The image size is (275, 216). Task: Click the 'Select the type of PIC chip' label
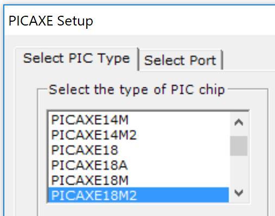pos(137,90)
